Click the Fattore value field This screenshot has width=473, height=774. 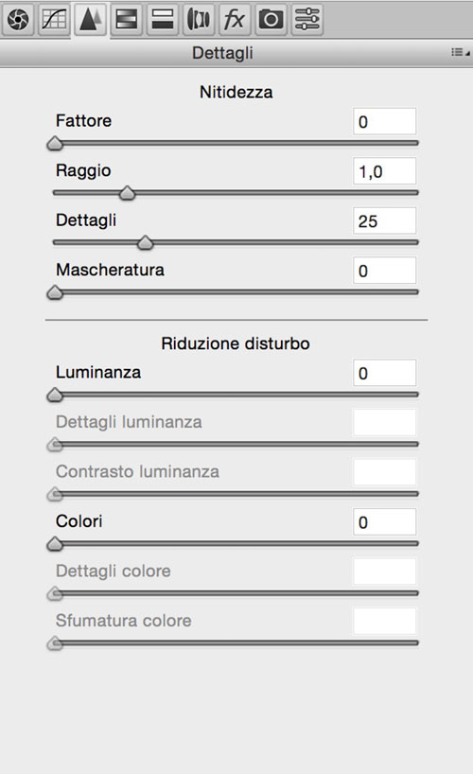[x=385, y=121]
